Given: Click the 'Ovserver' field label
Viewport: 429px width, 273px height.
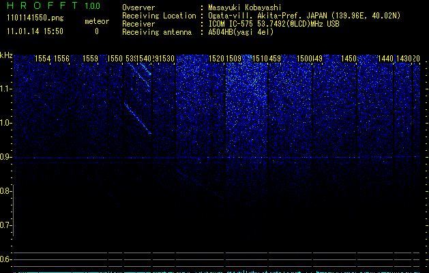Looking at the screenshot, I should pos(138,8).
